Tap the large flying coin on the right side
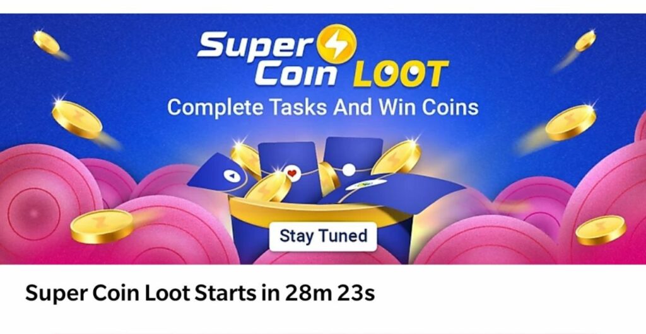 (570, 123)
